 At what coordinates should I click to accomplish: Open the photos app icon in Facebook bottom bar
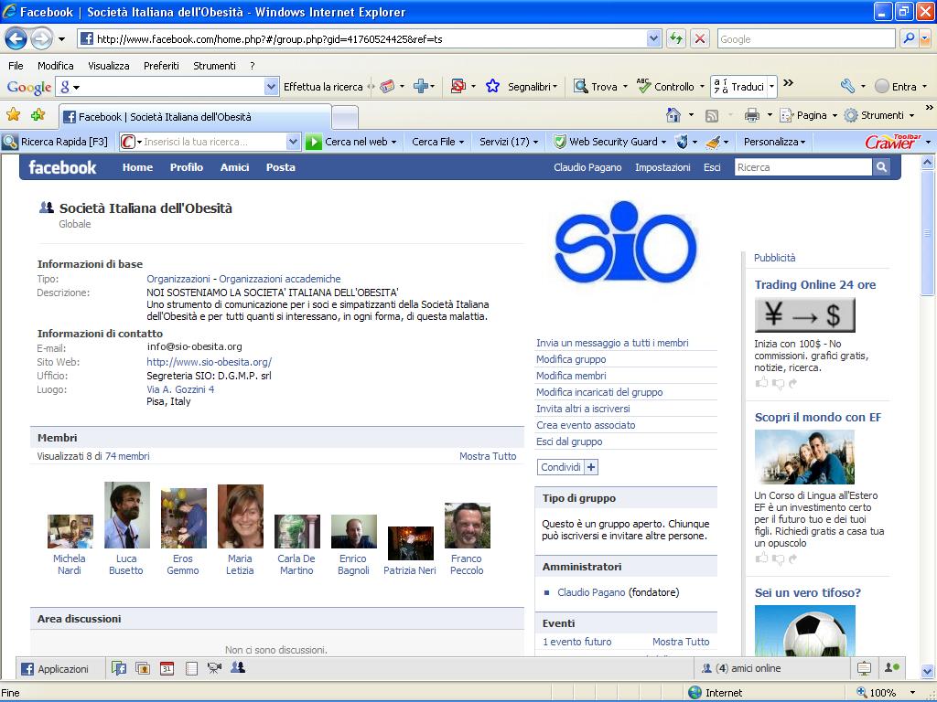pyautogui.click(x=143, y=668)
